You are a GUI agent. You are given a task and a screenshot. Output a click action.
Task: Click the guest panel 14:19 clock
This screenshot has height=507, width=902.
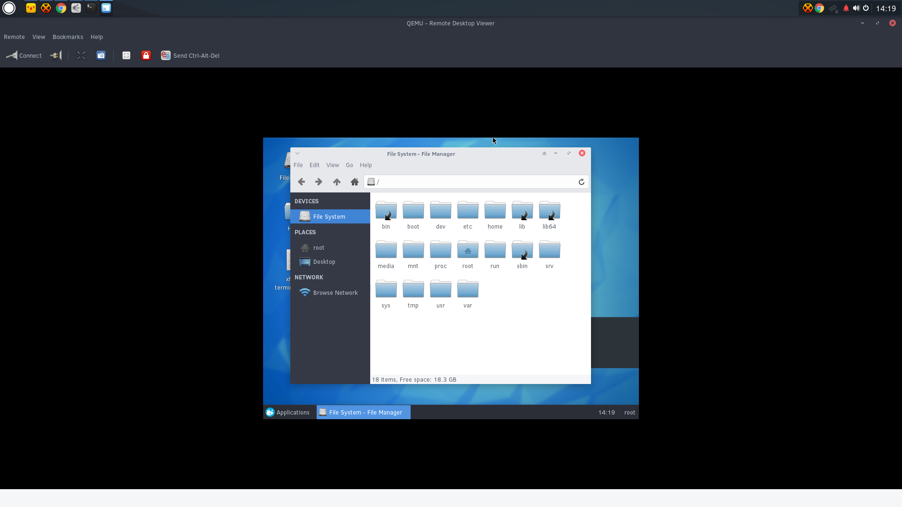point(607,413)
